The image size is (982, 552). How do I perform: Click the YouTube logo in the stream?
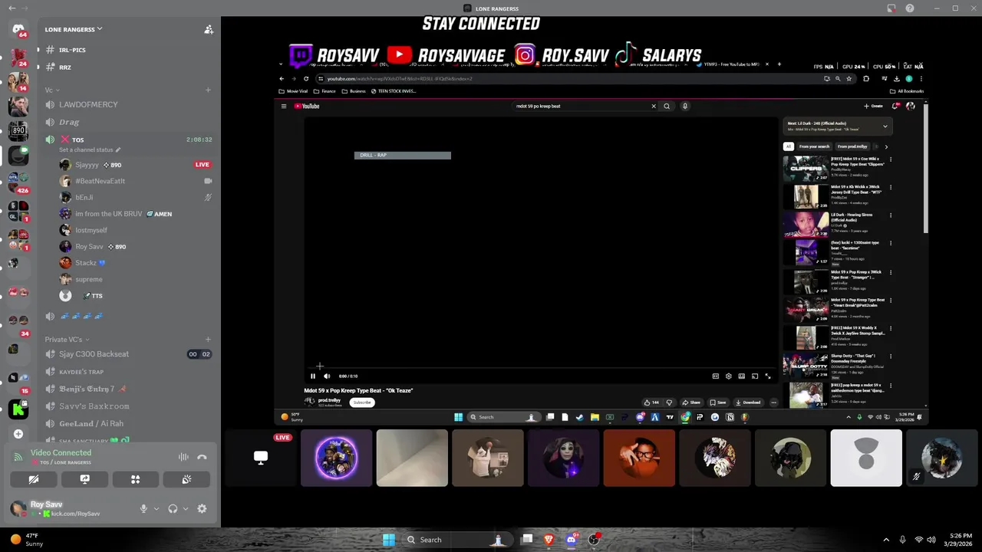307,107
